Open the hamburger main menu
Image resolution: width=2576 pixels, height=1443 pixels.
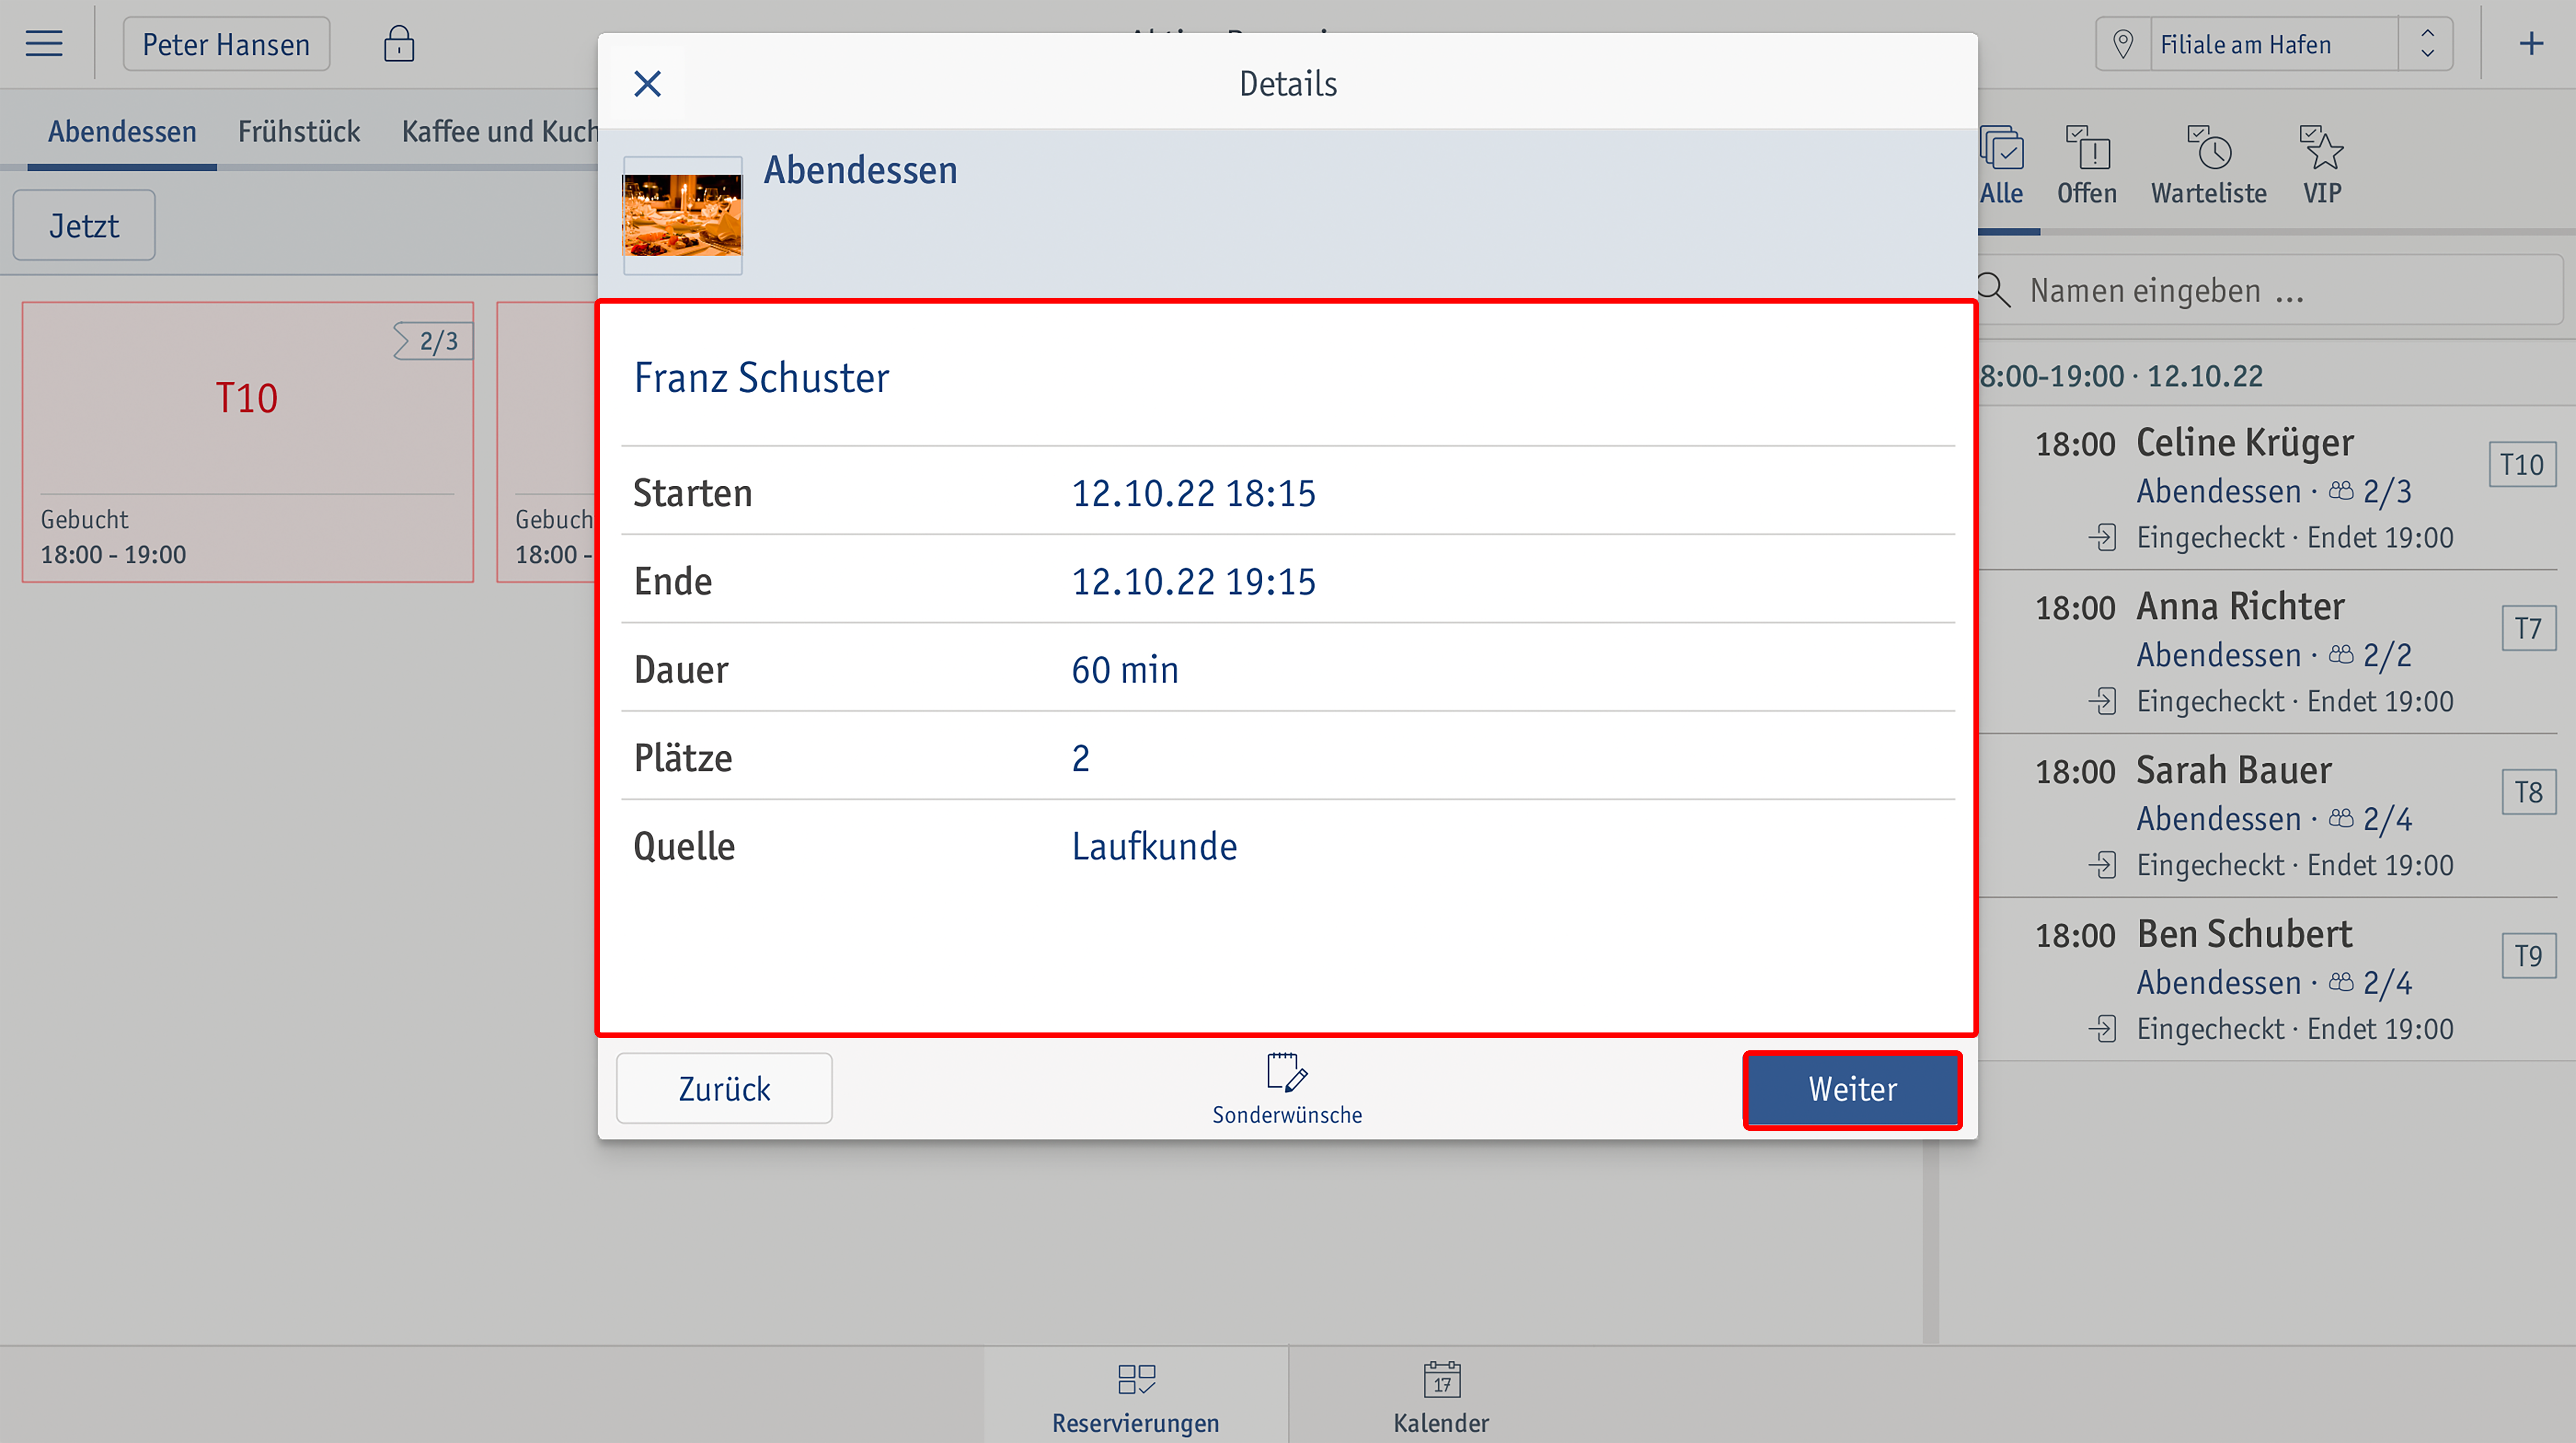pos(44,44)
